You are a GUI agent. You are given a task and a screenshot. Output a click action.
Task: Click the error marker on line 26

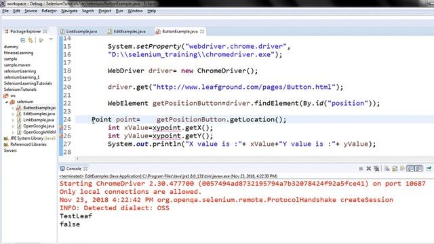pos(62,136)
